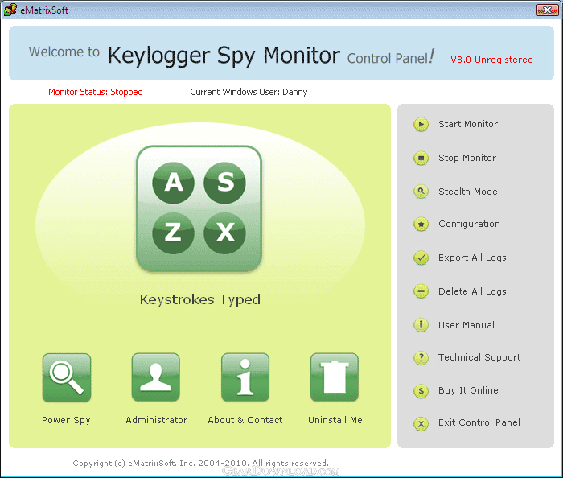Image resolution: width=563 pixels, height=478 pixels.
Task: Choose the Stealth Mode label
Action: click(x=468, y=192)
